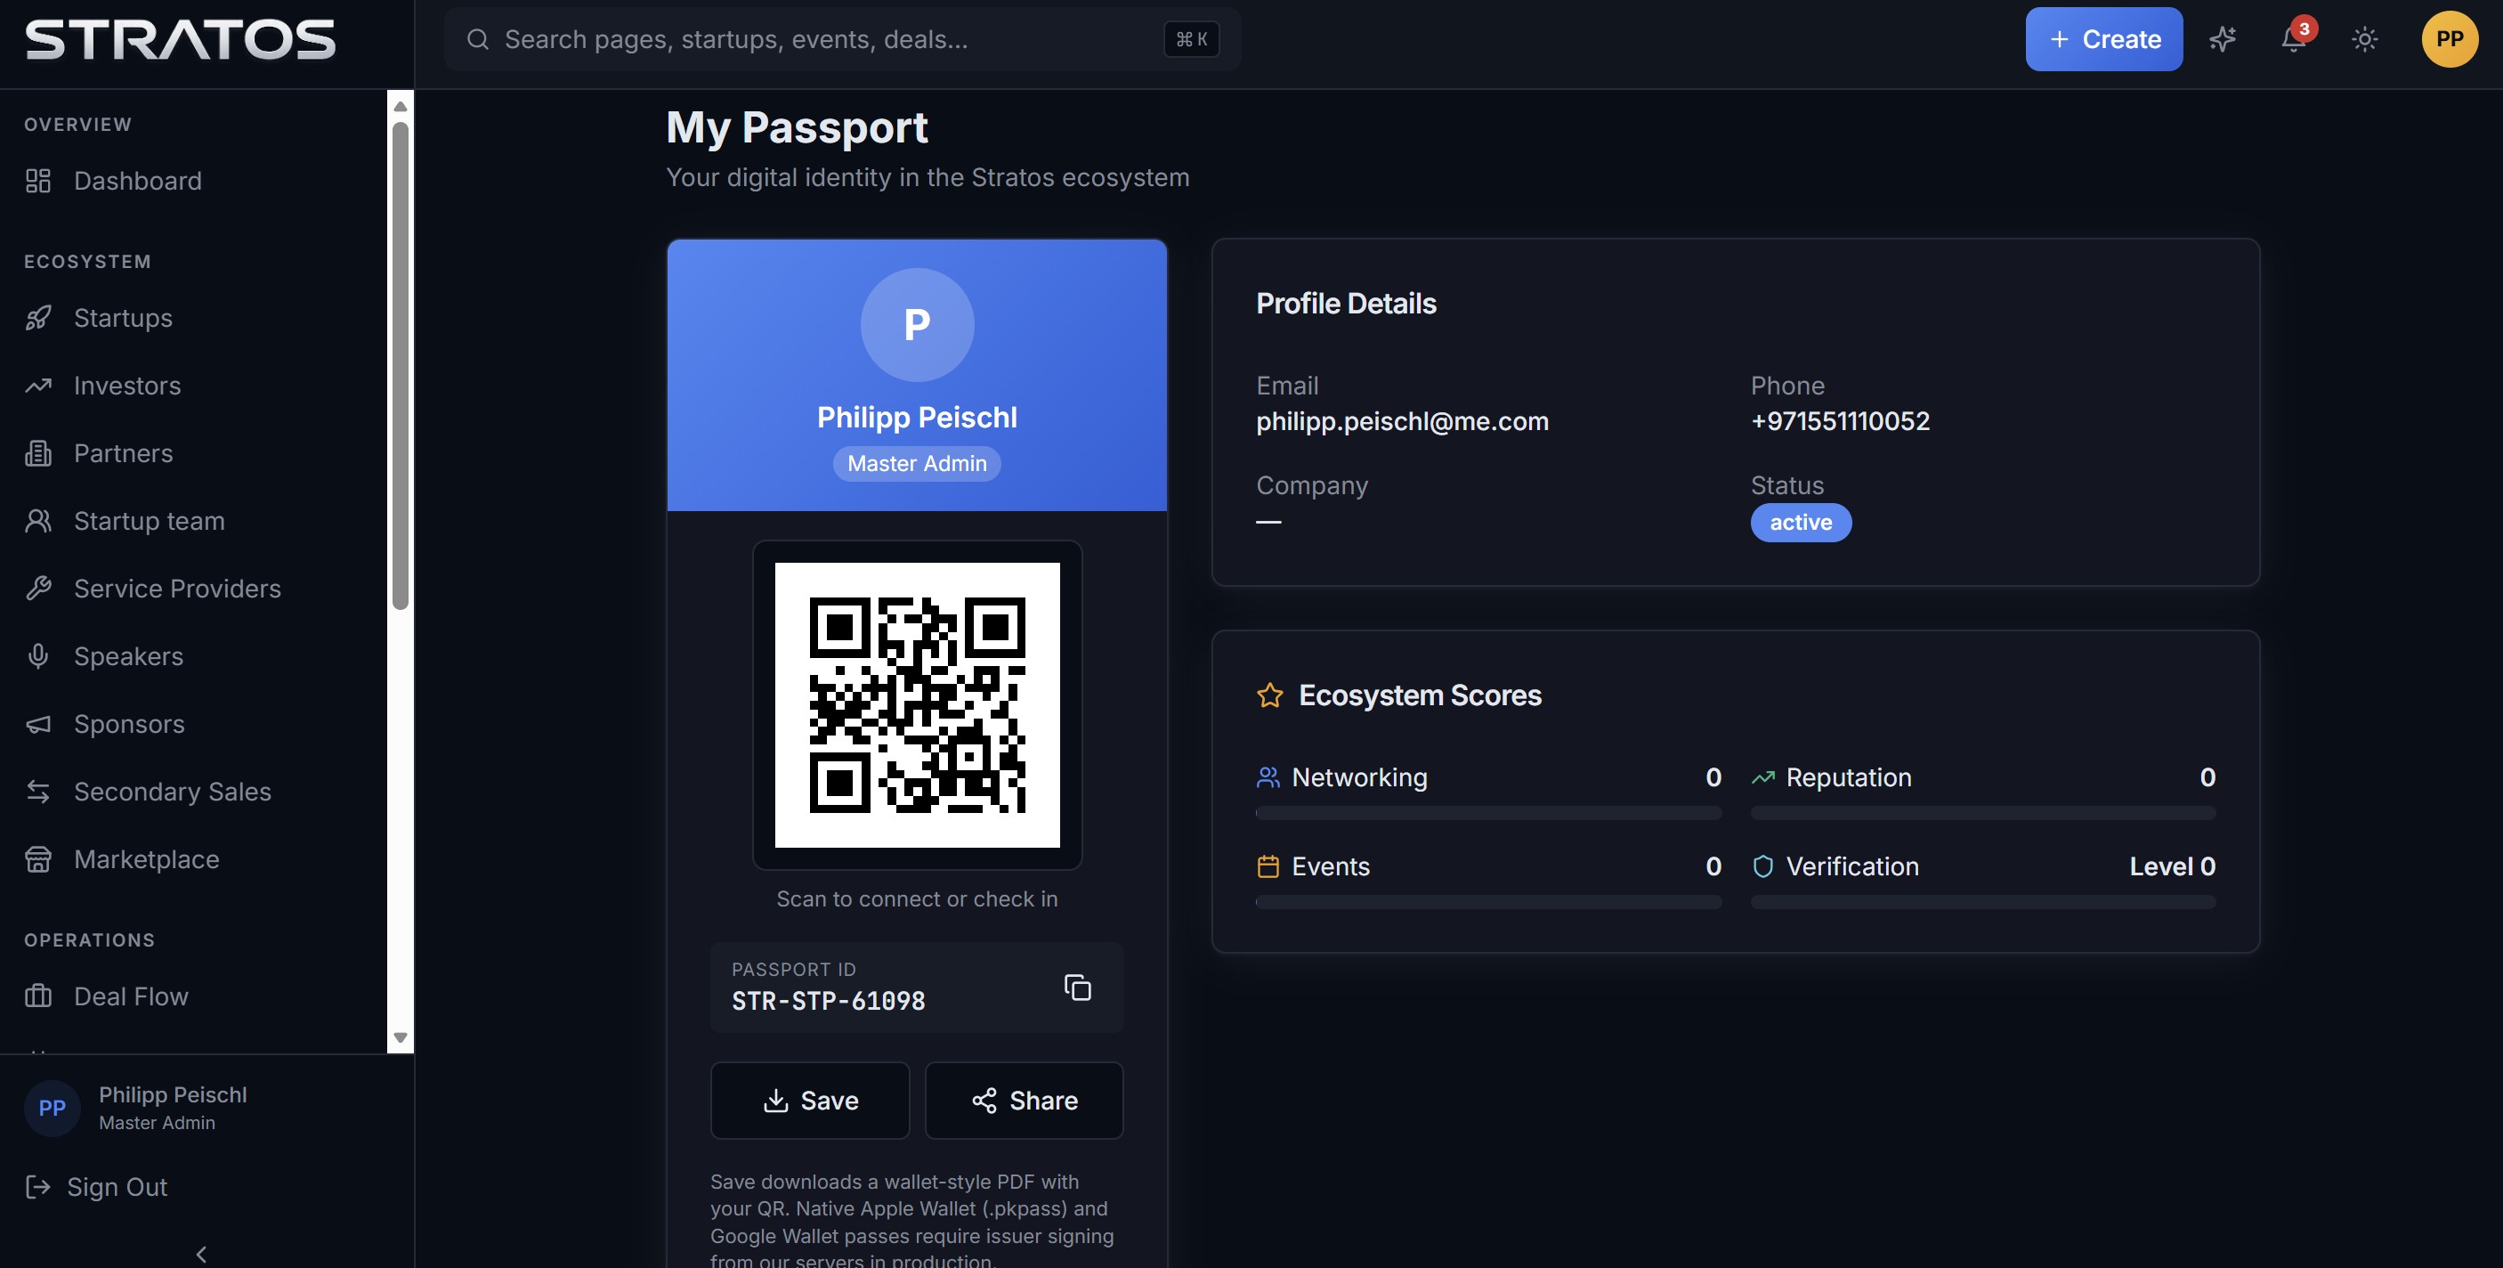Click Passport ID STR-STP-61098 text
Image resolution: width=2503 pixels, height=1268 pixels.
click(x=828, y=1001)
